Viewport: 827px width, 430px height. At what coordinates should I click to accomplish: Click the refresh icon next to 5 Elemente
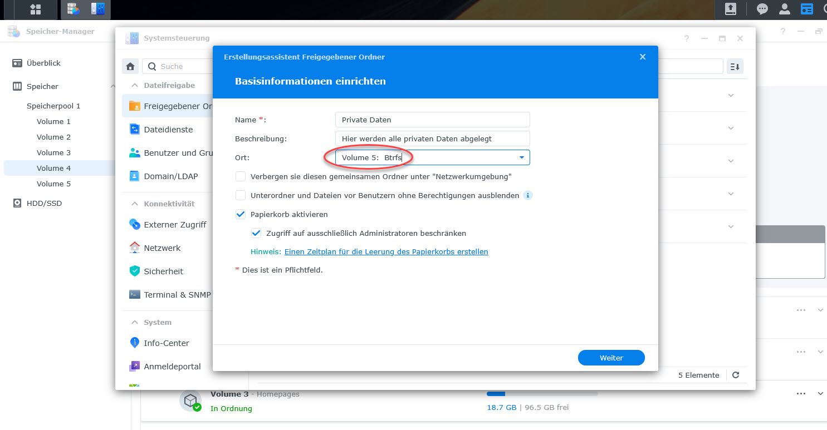pos(736,375)
